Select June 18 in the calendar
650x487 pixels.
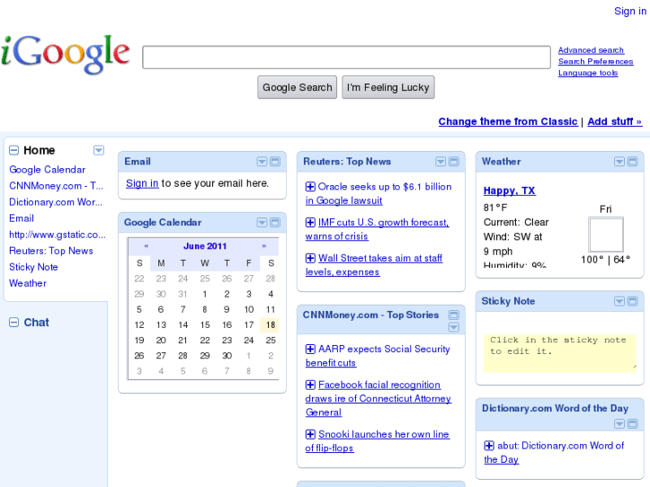[270, 325]
